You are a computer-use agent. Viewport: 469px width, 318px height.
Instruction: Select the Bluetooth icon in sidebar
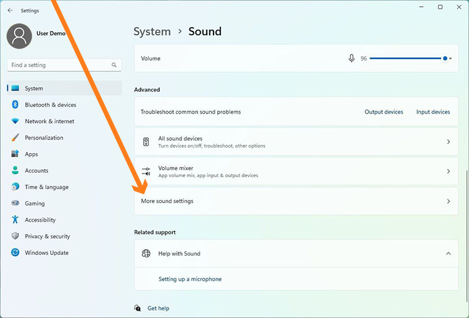(15, 104)
